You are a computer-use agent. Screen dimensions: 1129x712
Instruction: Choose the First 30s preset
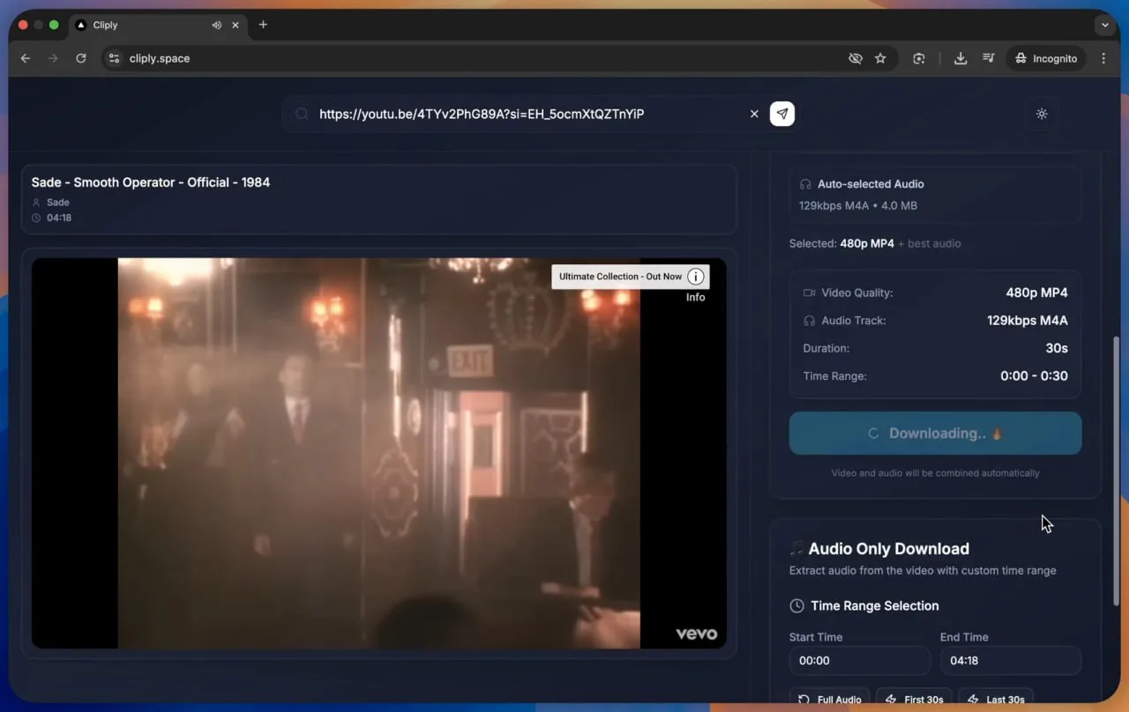click(915, 698)
